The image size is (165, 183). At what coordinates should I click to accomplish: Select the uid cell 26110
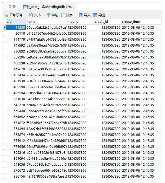point(16,34)
